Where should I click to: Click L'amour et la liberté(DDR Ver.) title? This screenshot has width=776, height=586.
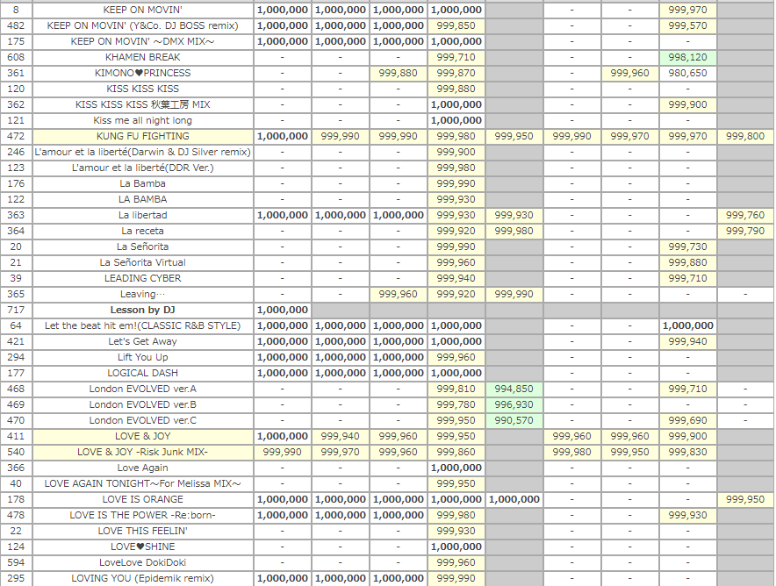pyautogui.click(x=142, y=168)
